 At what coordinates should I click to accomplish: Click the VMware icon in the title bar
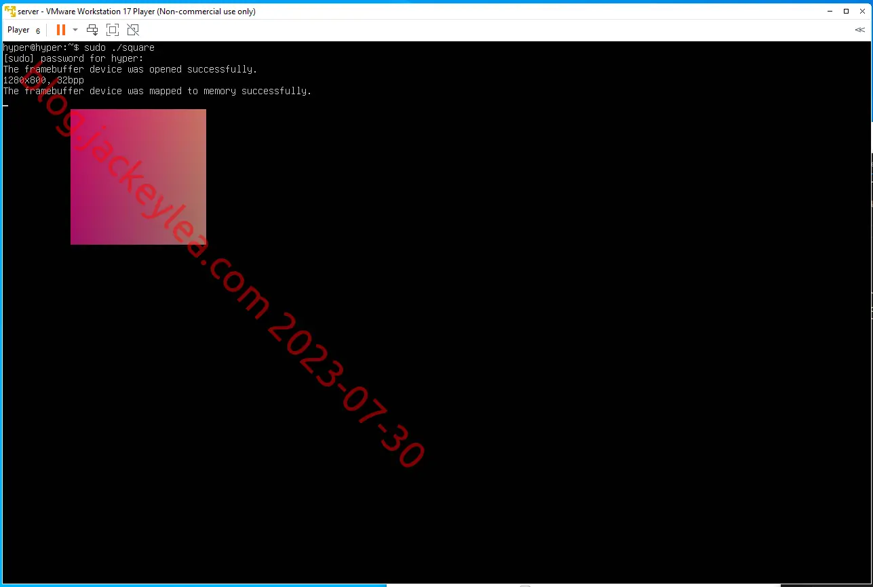pyautogui.click(x=9, y=11)
